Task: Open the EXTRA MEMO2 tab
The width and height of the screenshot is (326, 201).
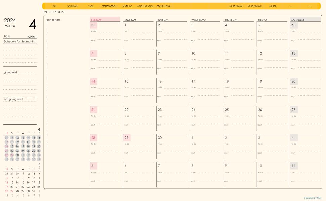Action: pos(254,6)
